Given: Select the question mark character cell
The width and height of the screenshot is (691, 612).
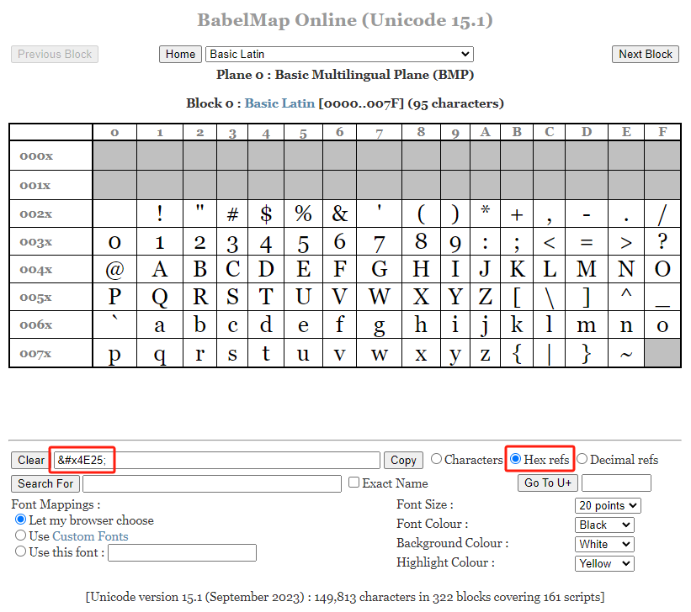Looking at the screenshot, I should tap(662, 241).
